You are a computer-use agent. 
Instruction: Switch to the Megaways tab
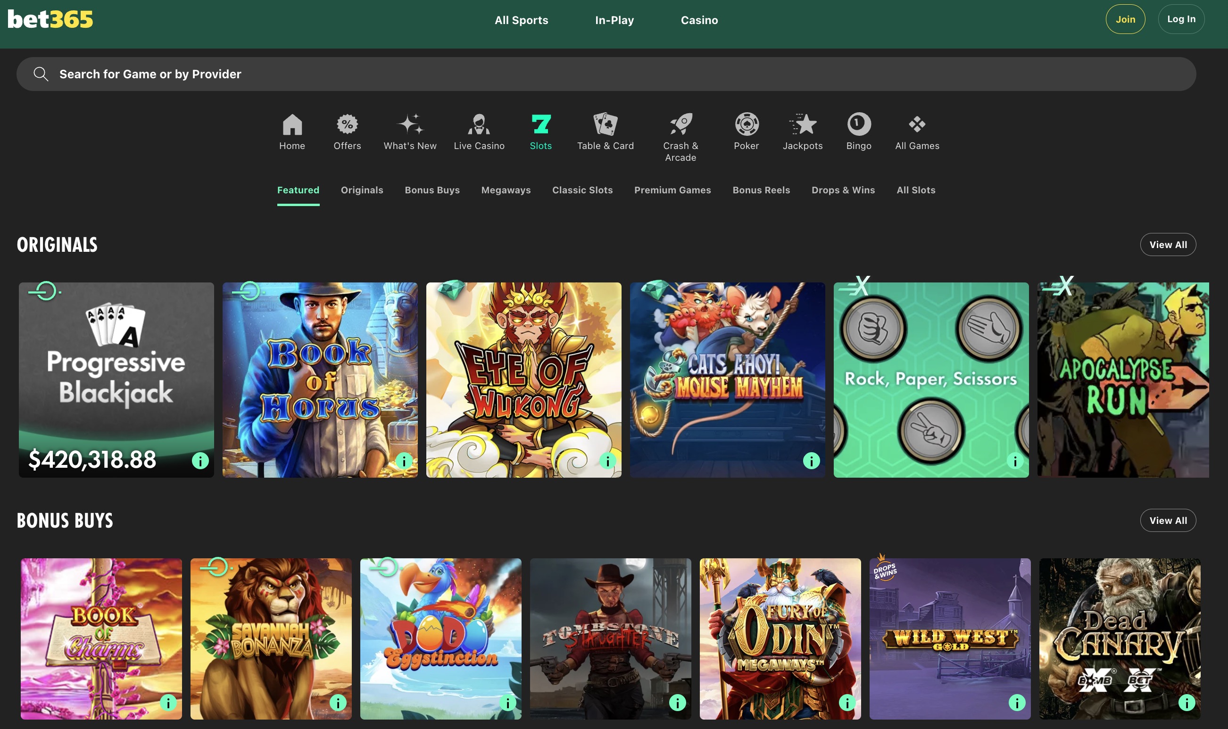click(x=506, y=190)
